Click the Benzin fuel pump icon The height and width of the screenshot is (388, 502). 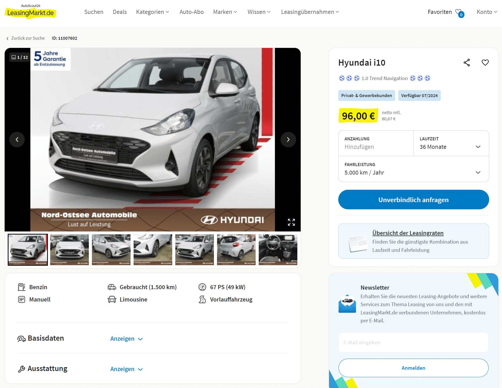21,287
